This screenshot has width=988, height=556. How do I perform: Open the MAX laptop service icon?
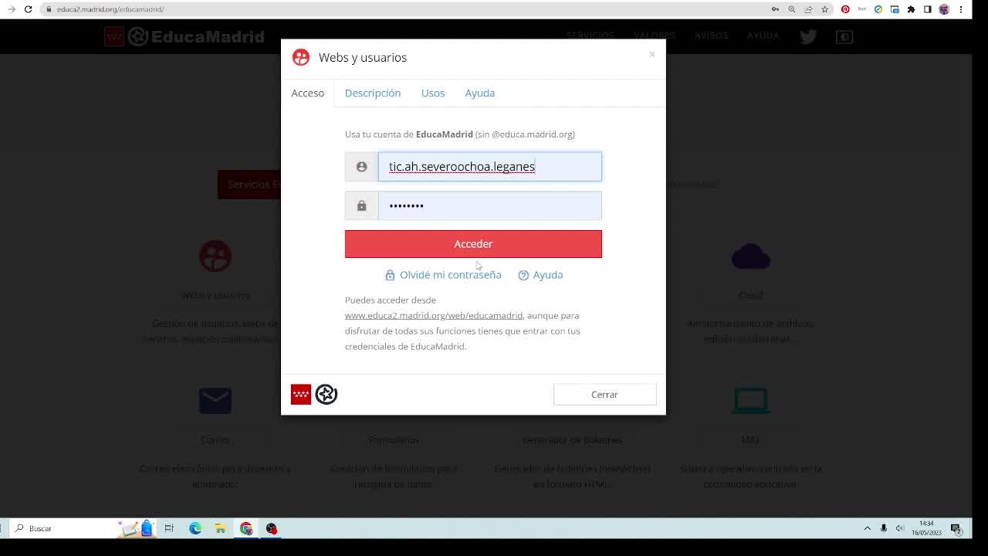tap(750, 400)
